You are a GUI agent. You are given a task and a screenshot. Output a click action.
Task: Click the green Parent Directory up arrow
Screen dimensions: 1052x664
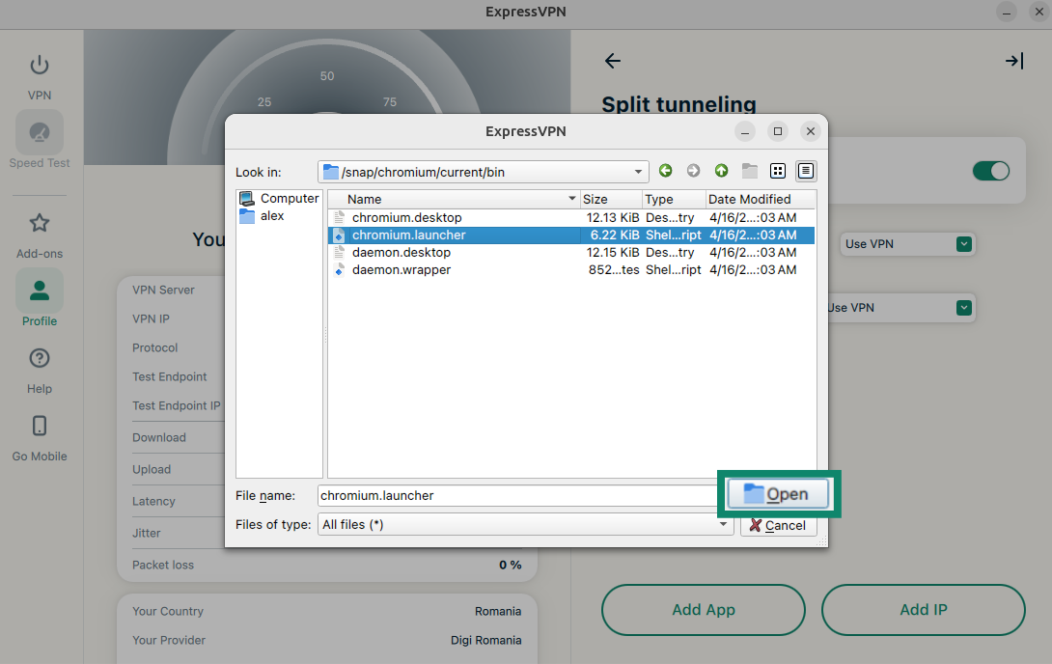721,171
